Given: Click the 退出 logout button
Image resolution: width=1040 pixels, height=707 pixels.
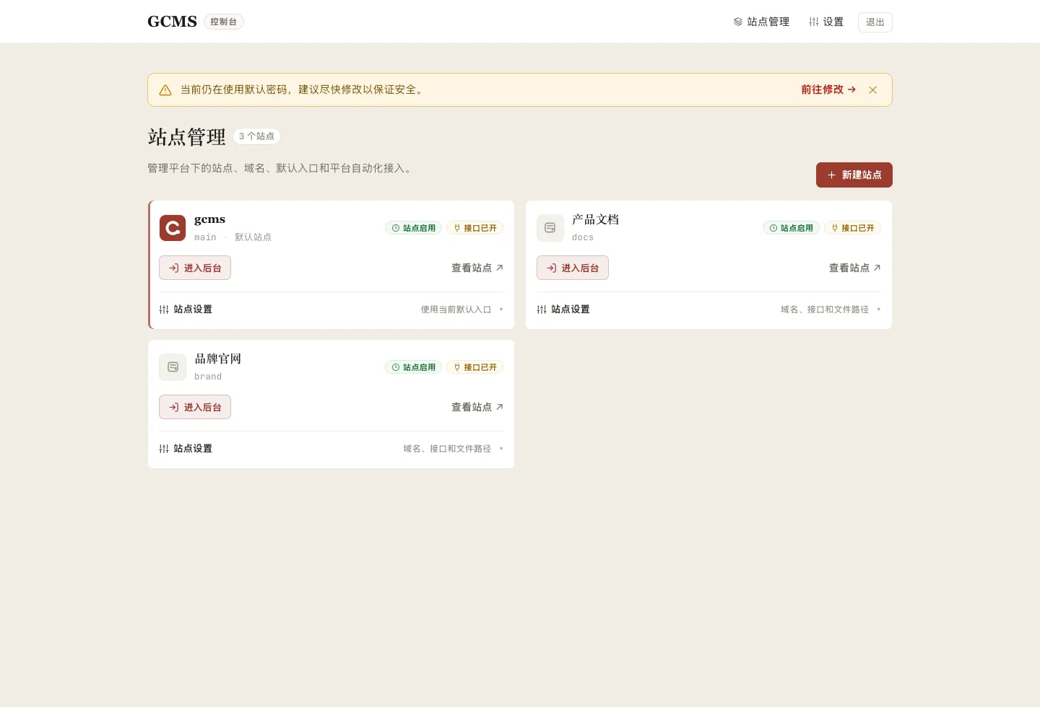Looking at the screenshot, I should pyautogui.click(x=875, y=22).
